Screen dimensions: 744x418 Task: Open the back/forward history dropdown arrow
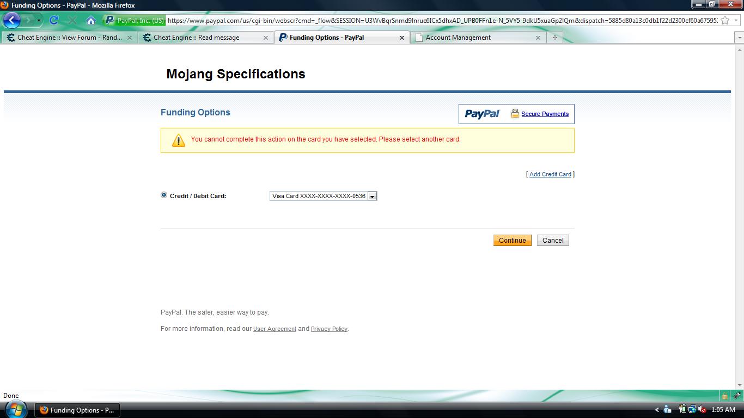pos(39,21)
